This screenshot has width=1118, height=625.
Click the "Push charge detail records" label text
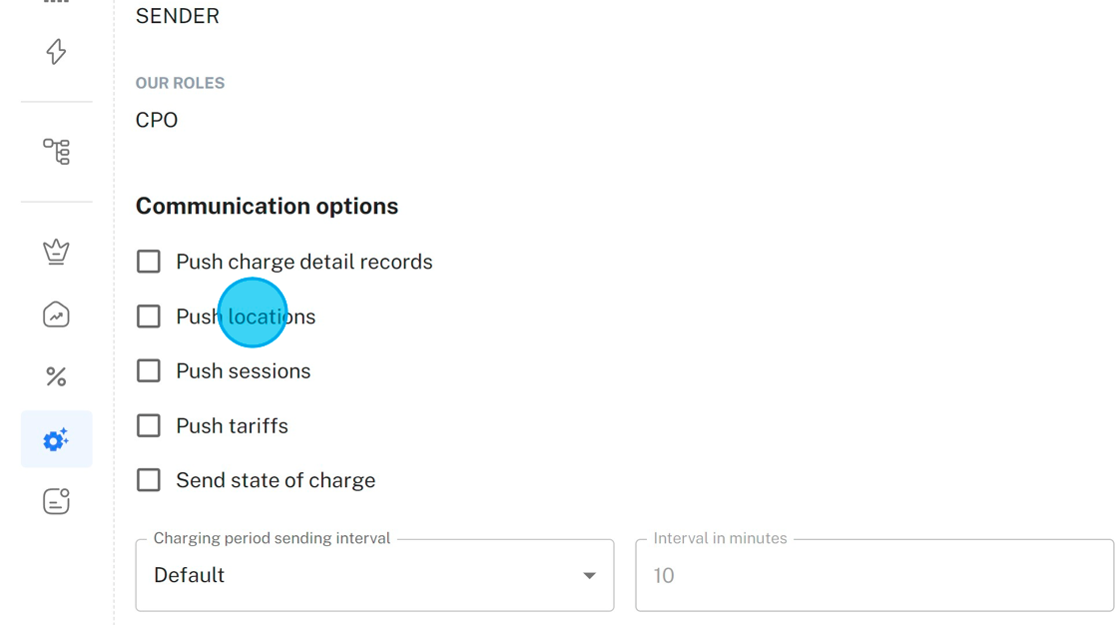303,262
